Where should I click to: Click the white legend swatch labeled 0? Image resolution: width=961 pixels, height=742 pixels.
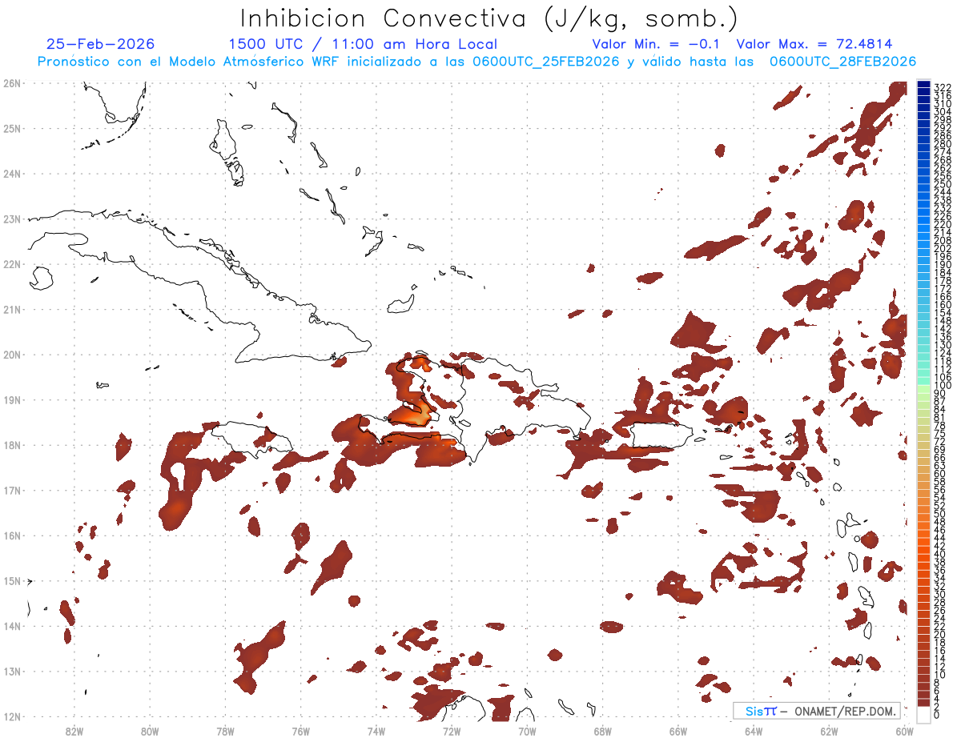pos(924,713)
